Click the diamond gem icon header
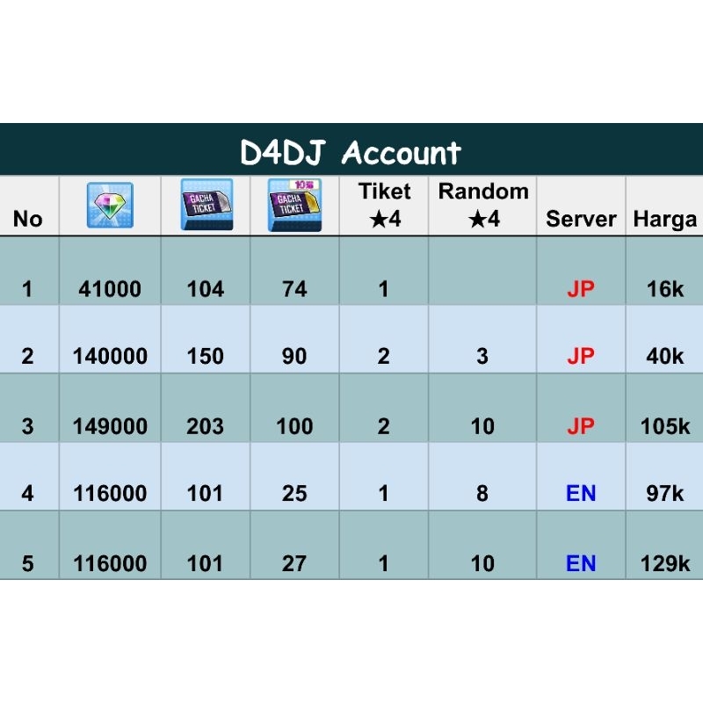This screenshot has height=703, width=703. click(110, 205)
